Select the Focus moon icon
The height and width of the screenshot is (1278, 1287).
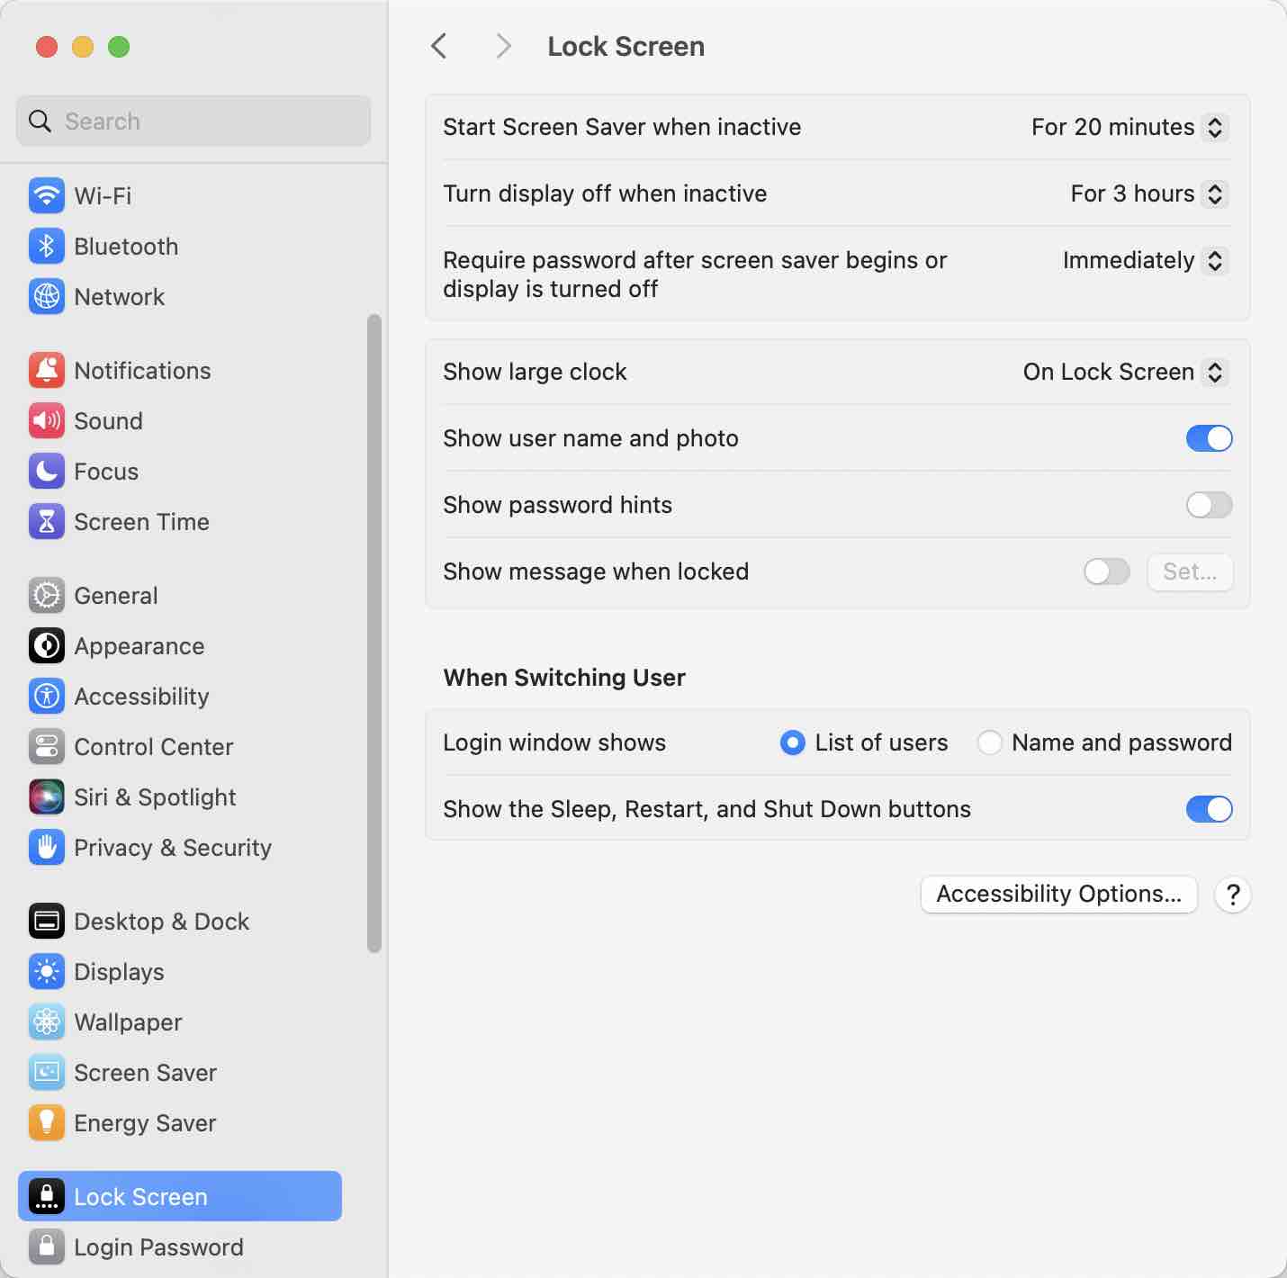[46, 471]
